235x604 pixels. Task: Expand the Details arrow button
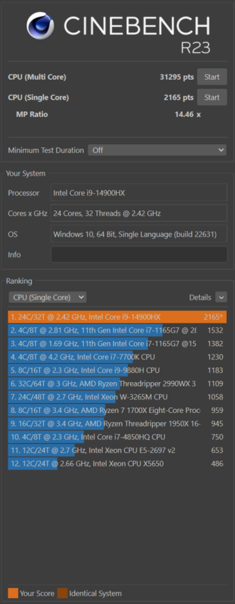click(221, 297)
